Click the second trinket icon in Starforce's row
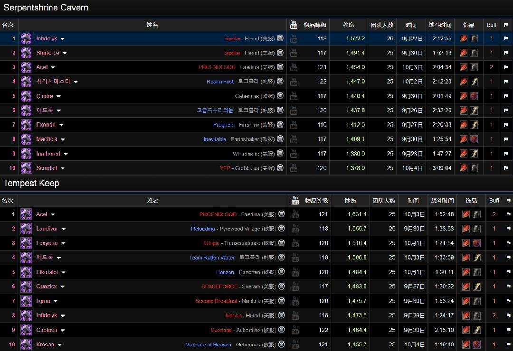The height and width of the screenshot is (351, 513). click(x=474, y=53)
